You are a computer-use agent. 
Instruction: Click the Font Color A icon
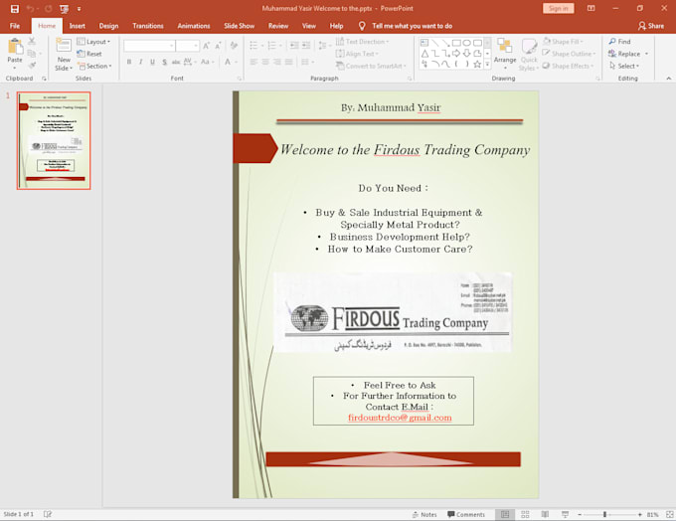pos(228,62)
